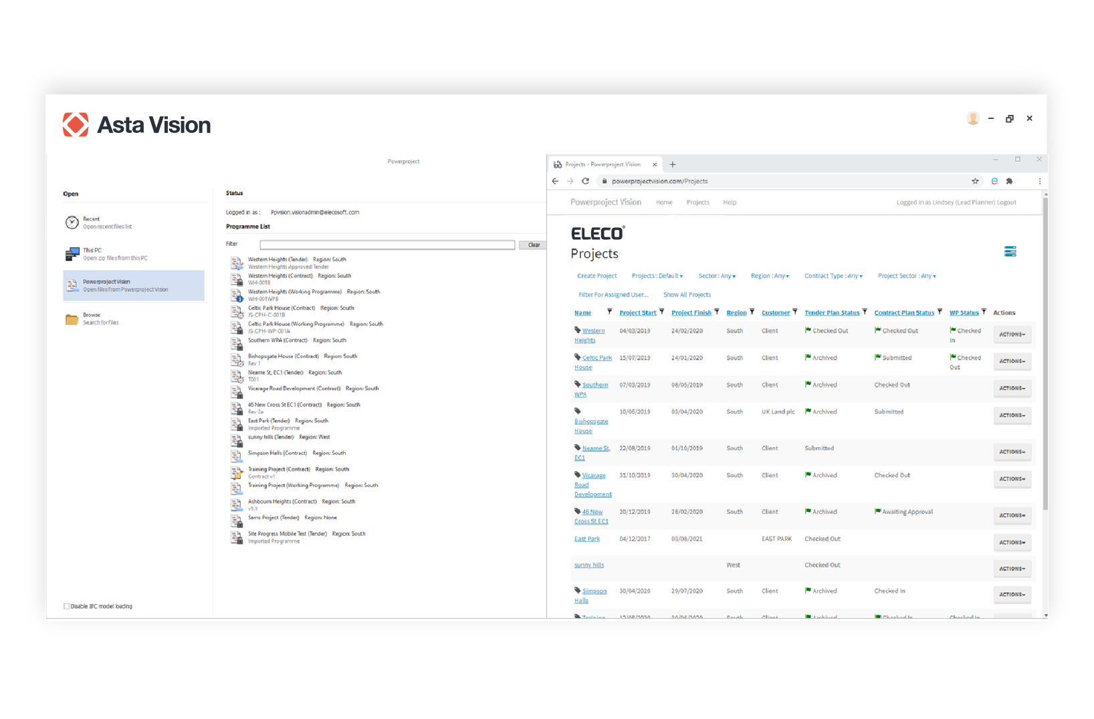Open the browser three-dot menu
This screenshot has width=1094, height=719.
(x=1040, y=181)
